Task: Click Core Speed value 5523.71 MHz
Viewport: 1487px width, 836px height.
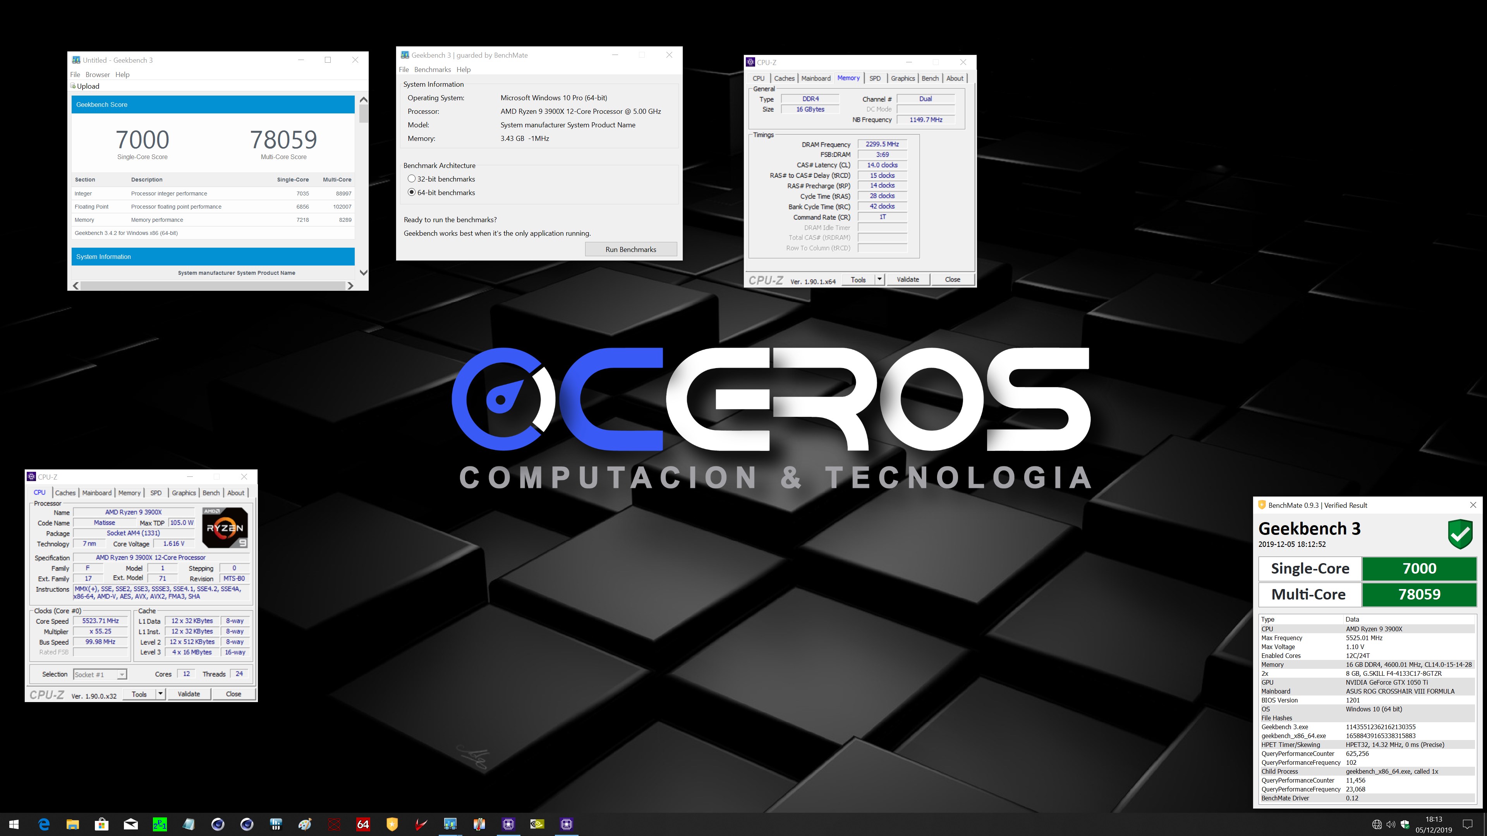Action: coord(100,621)
